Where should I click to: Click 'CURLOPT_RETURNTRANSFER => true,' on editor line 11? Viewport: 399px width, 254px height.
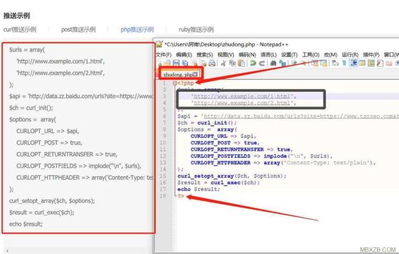tap(242, 149)
